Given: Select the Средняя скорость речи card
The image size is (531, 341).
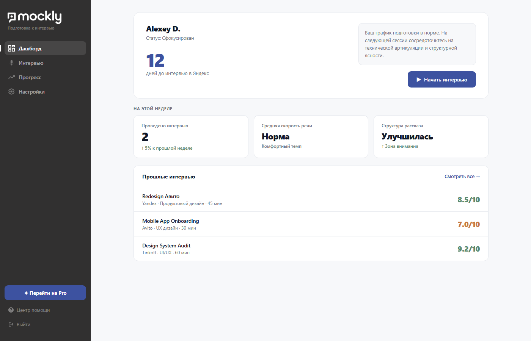Looking at the screenshot, I should click(x=311, y=136).
